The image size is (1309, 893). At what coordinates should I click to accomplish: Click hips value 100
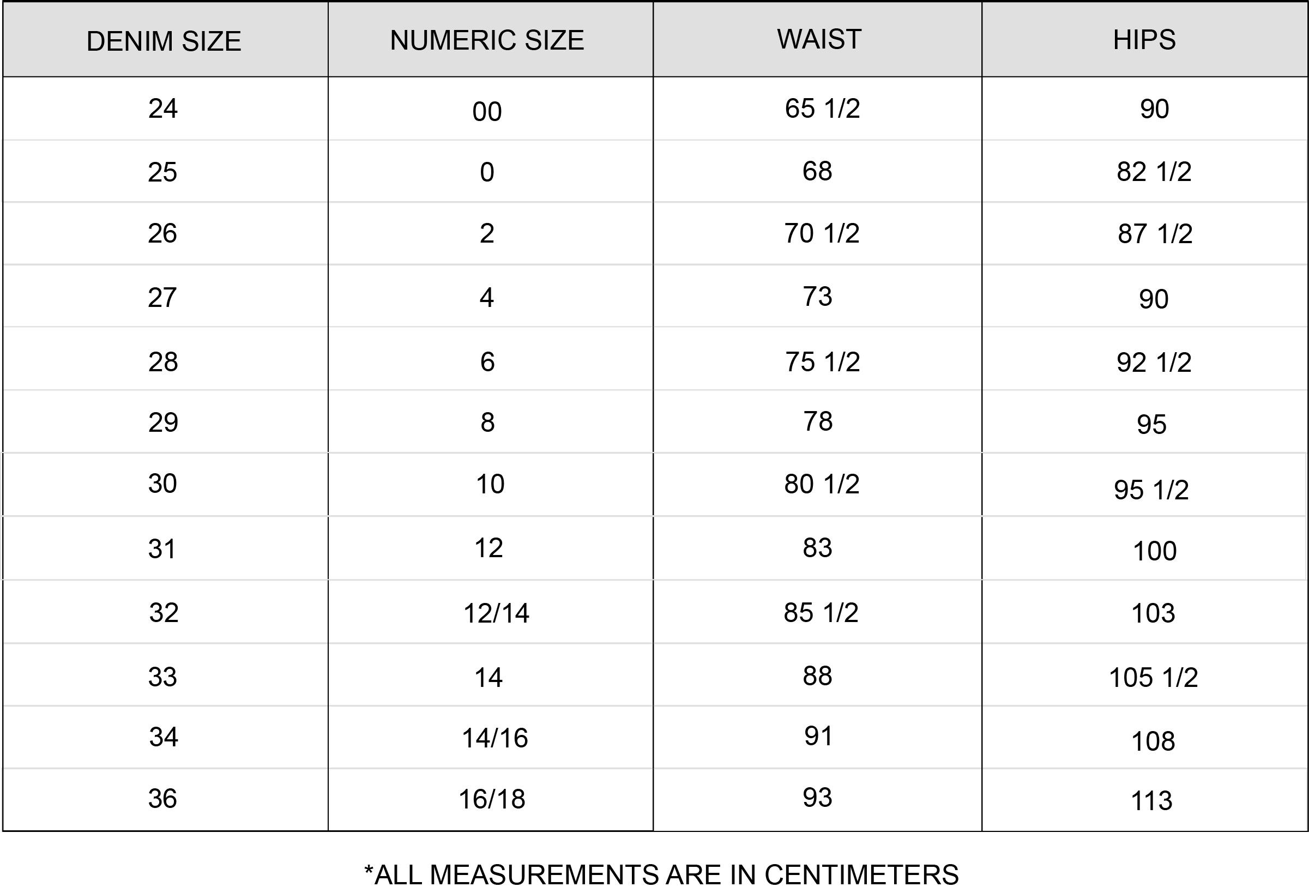(x=1155, y=551)
